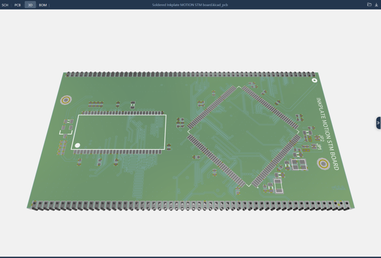
Task: Download the board file via download icon
Action: (x=376, y=4)
